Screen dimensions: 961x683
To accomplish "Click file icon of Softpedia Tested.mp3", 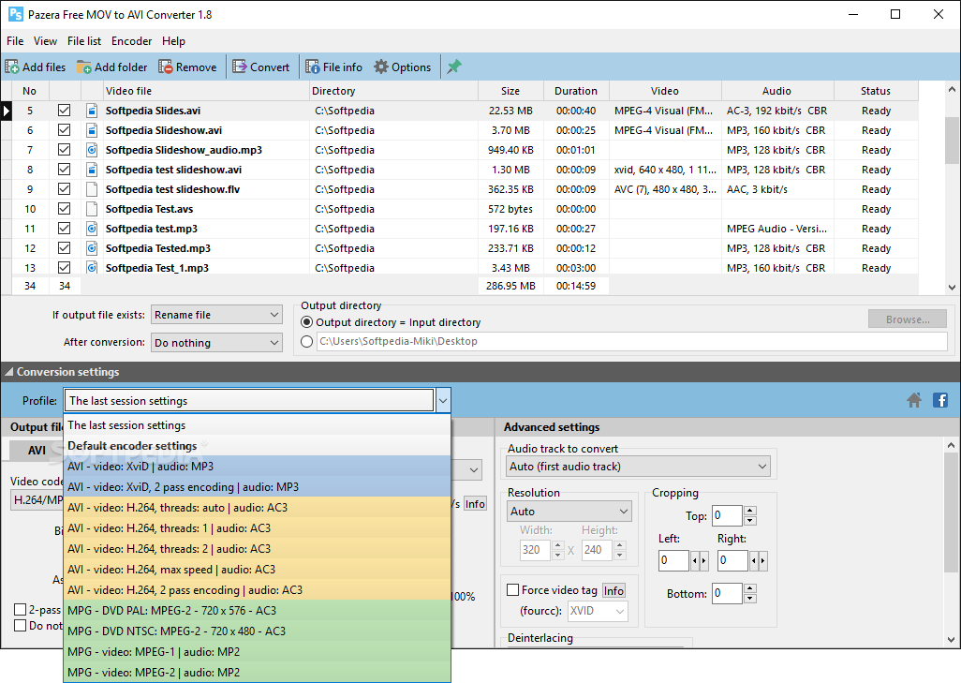I will coord(92,248).
